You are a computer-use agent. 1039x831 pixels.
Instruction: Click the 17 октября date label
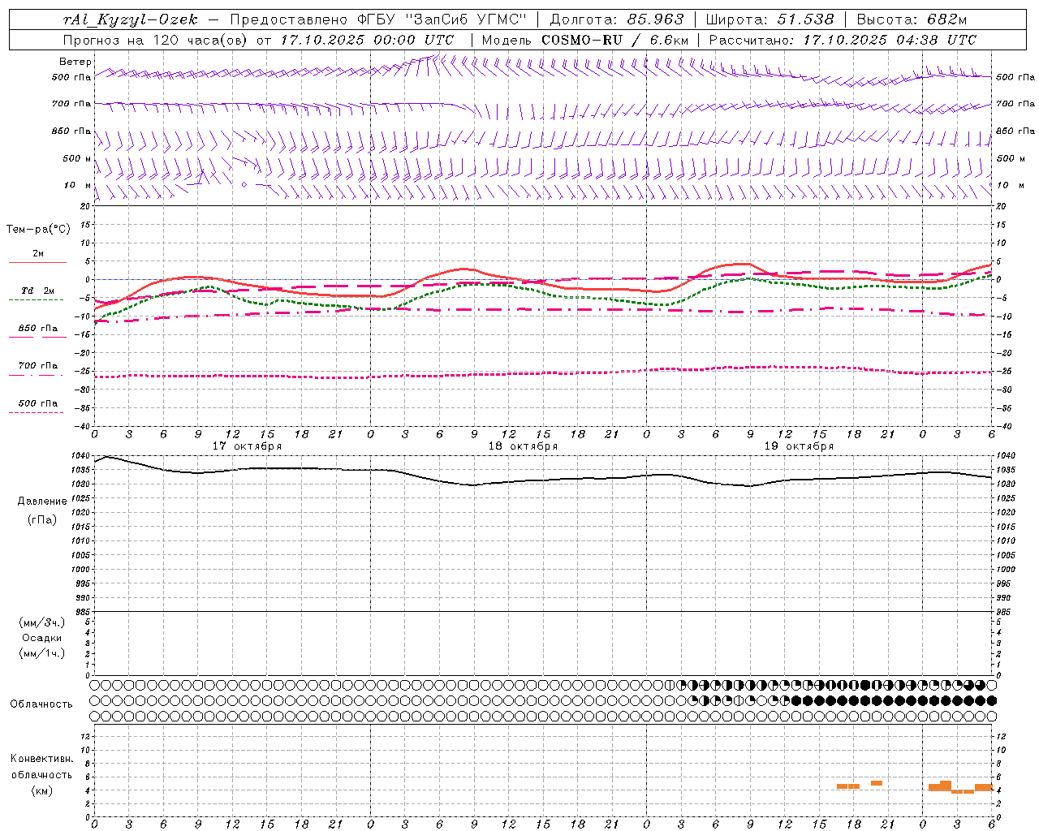[248, 446]
